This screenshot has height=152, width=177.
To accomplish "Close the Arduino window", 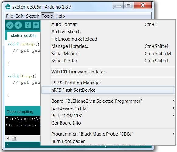I will pos(143,5).
